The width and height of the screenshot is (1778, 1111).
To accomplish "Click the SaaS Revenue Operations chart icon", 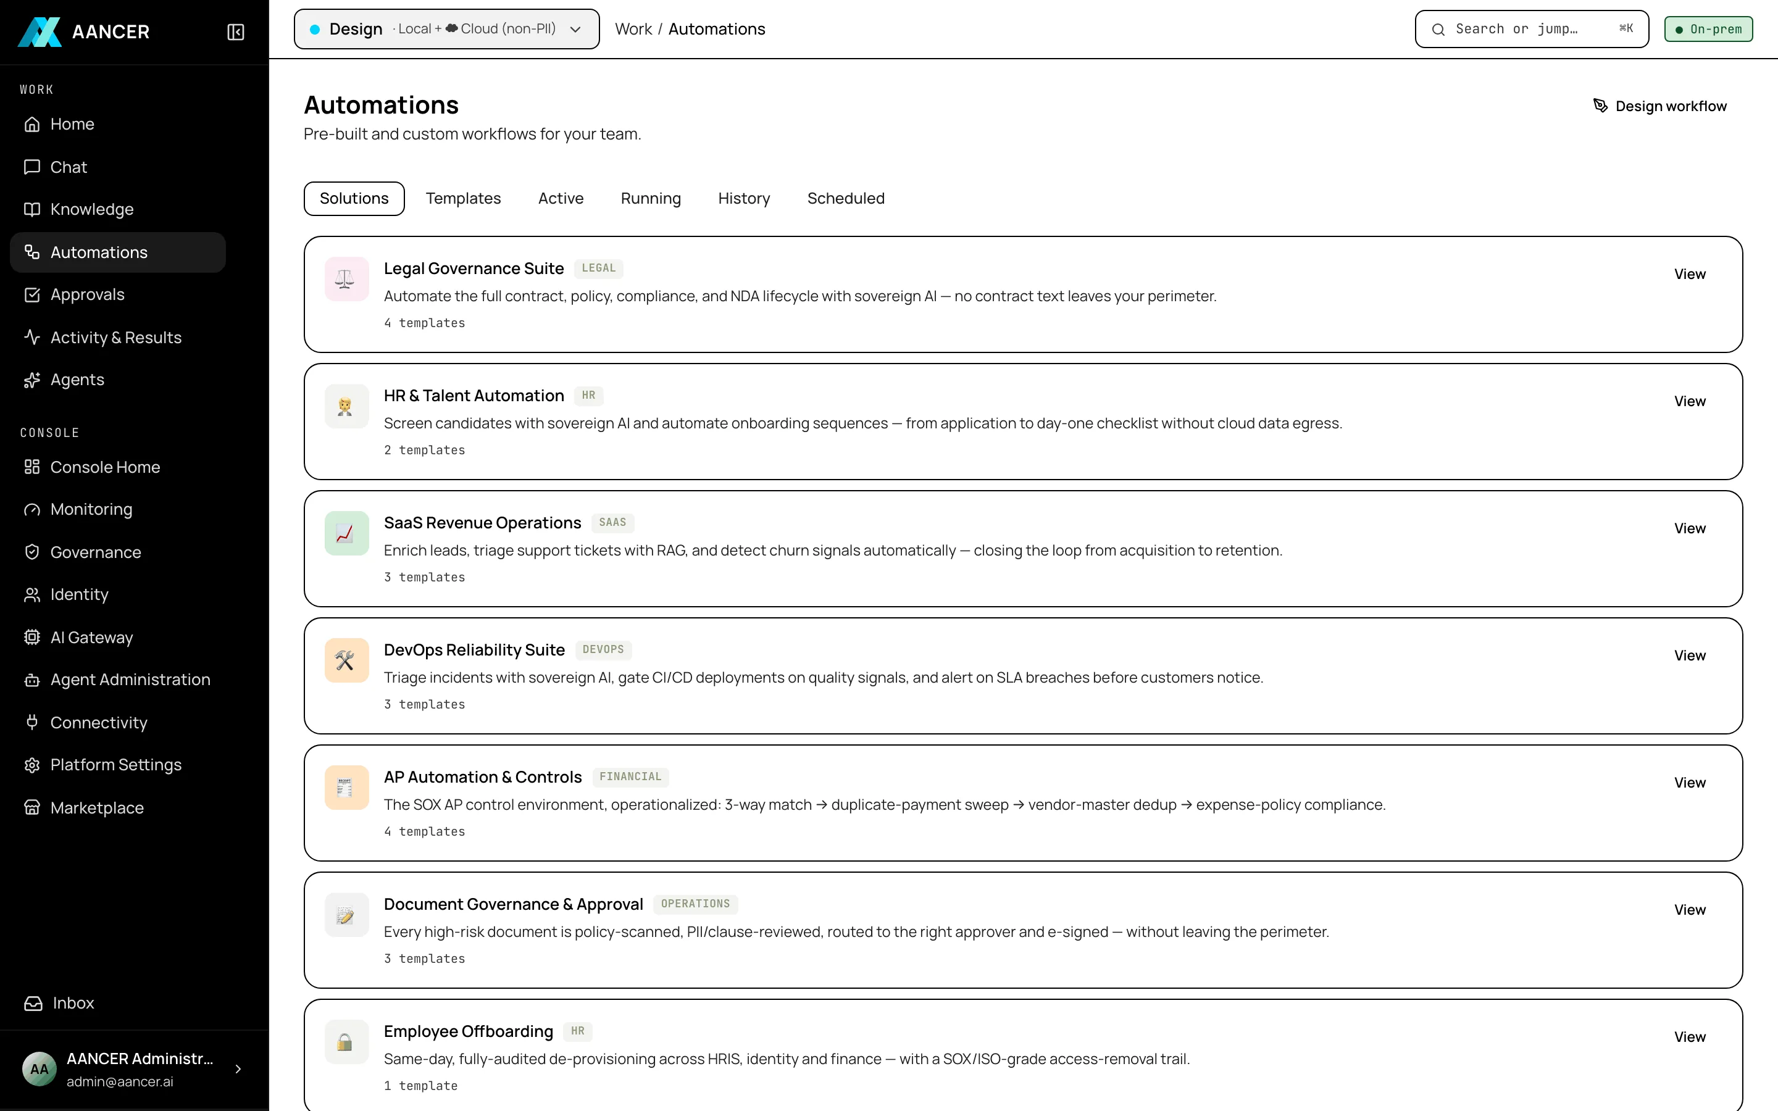I will 347,533.
